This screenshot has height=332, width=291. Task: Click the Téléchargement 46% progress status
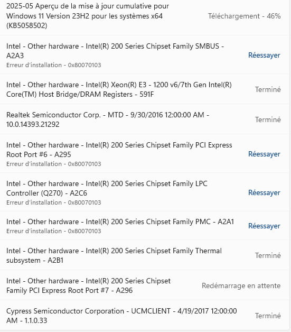point(245,16)
